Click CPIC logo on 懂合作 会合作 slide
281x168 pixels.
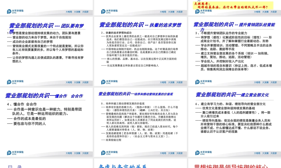click(x=15, y=153)
